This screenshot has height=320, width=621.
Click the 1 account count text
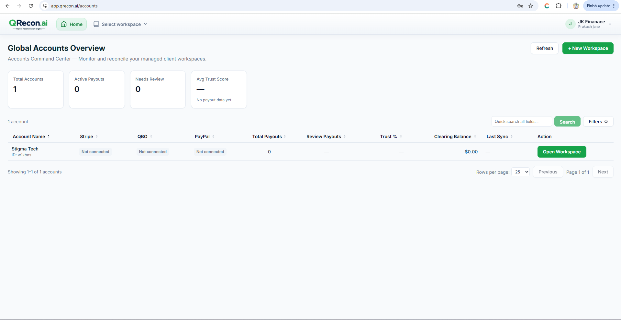(x=18, y=122)
